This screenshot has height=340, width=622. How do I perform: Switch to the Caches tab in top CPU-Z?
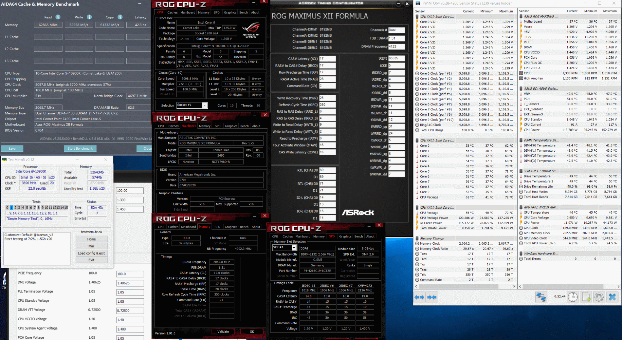(x=172, y=12)
